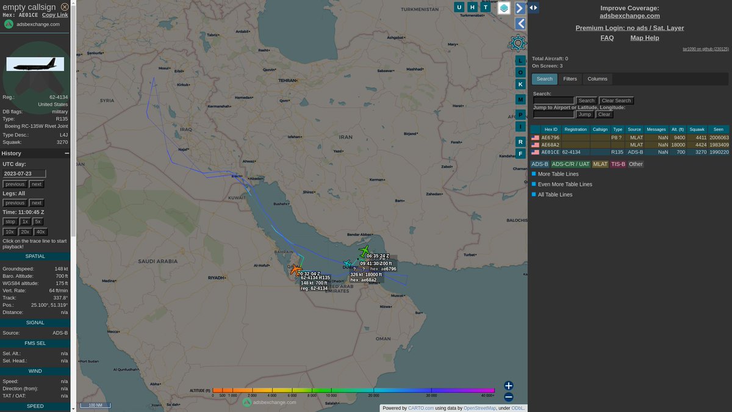Set playback speed to 5x
The image size is (732, 412).
[x=38, y=222]
